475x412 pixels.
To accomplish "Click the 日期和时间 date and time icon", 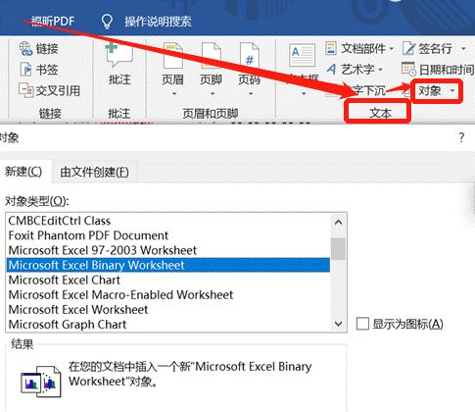I will pos(408,69).
